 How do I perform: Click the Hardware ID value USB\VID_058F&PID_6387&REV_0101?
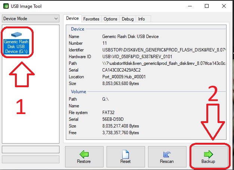click(x=137, y=57)
